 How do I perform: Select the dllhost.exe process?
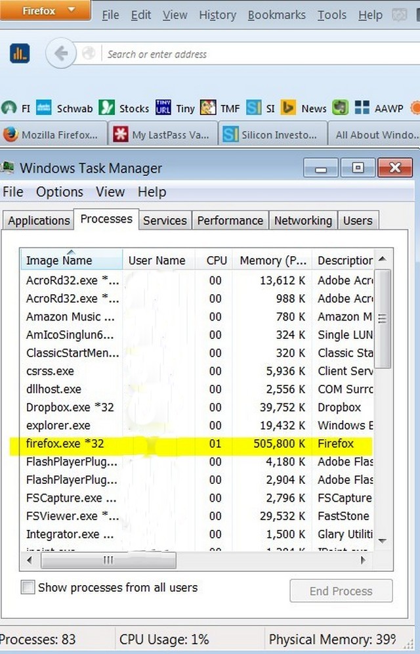coord(196,389)
